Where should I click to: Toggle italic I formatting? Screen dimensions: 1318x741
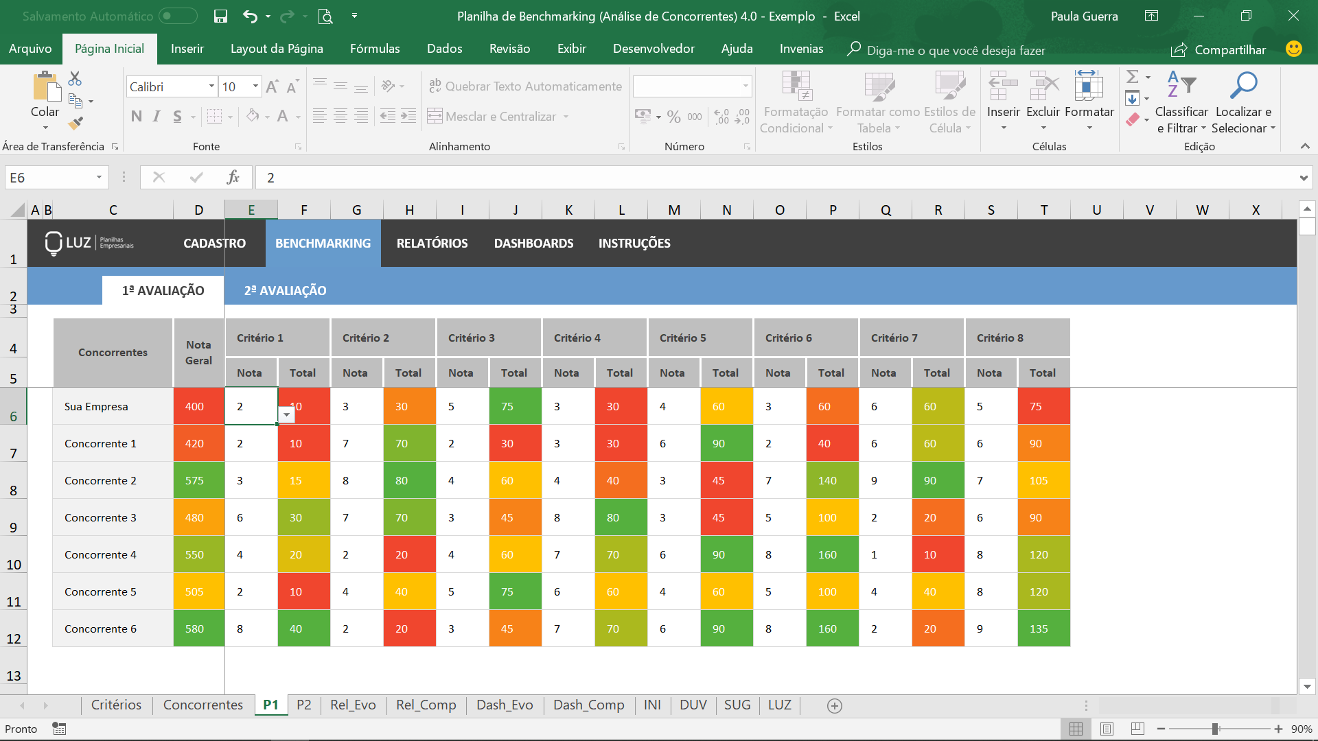coord(157,117)
